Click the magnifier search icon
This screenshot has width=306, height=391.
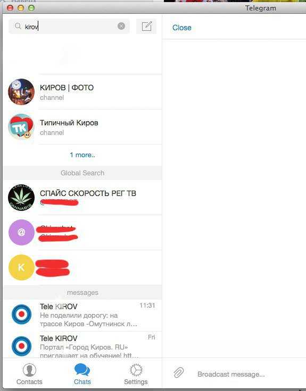(18, 26)
